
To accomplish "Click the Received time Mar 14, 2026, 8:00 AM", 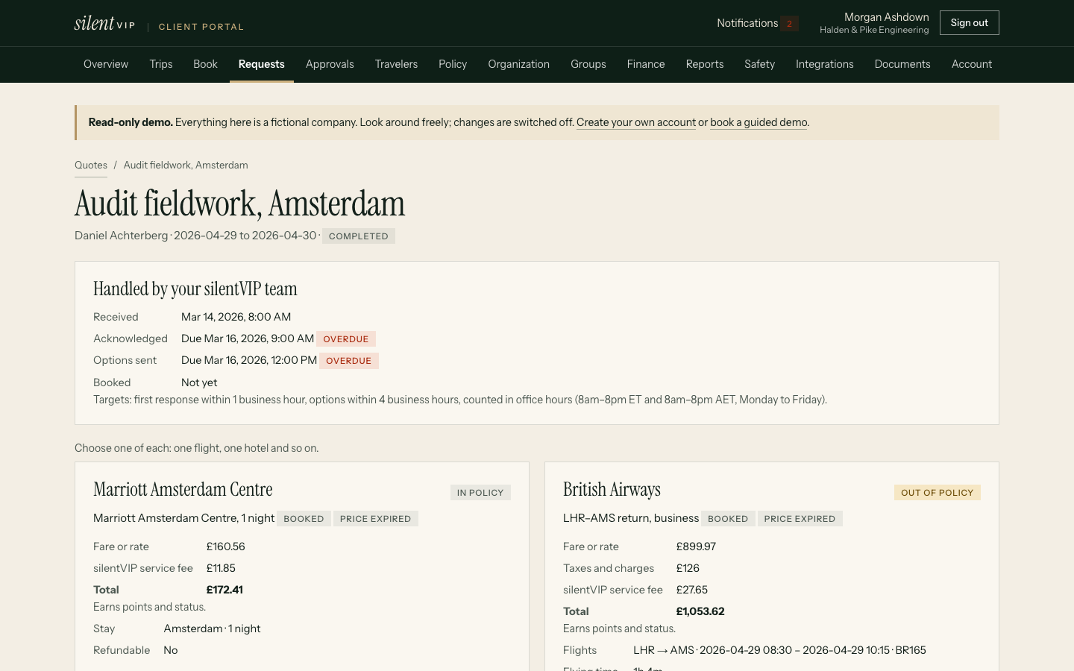I will pyautogui.click(x=236, y=317).
